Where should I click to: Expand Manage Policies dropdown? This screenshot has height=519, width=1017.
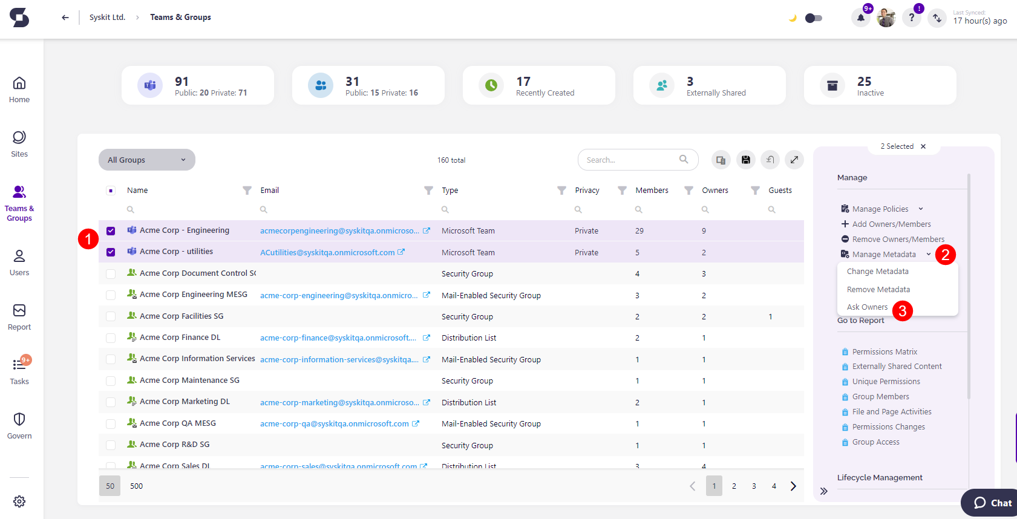921,209
